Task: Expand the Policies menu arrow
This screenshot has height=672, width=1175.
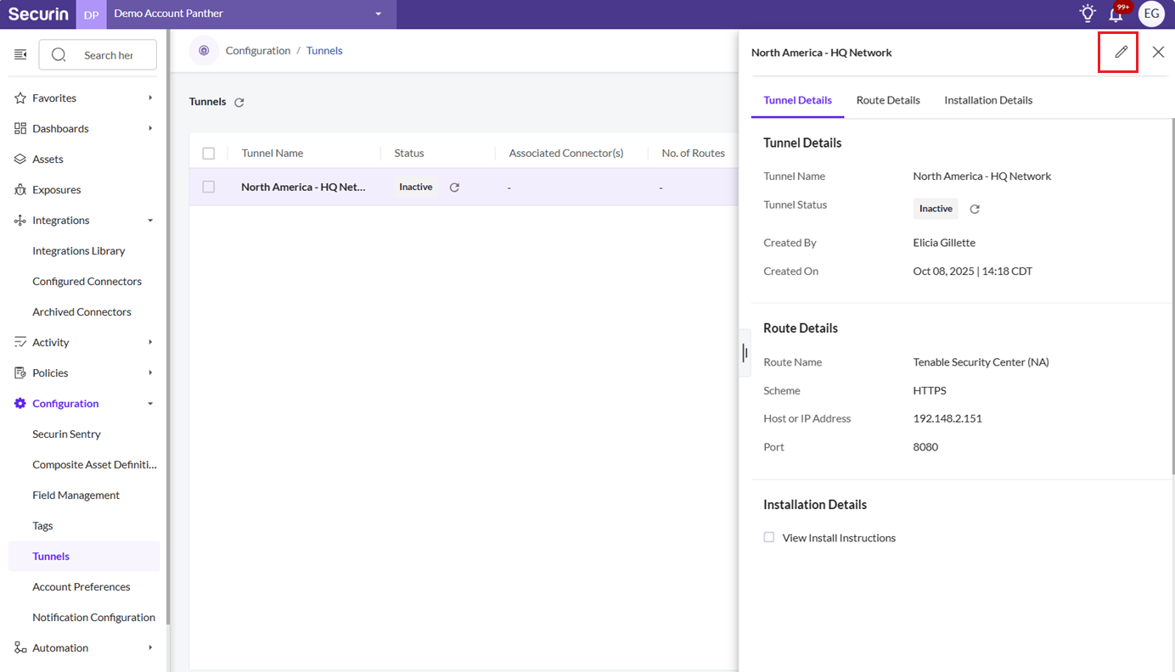Action: click(150, 373)
